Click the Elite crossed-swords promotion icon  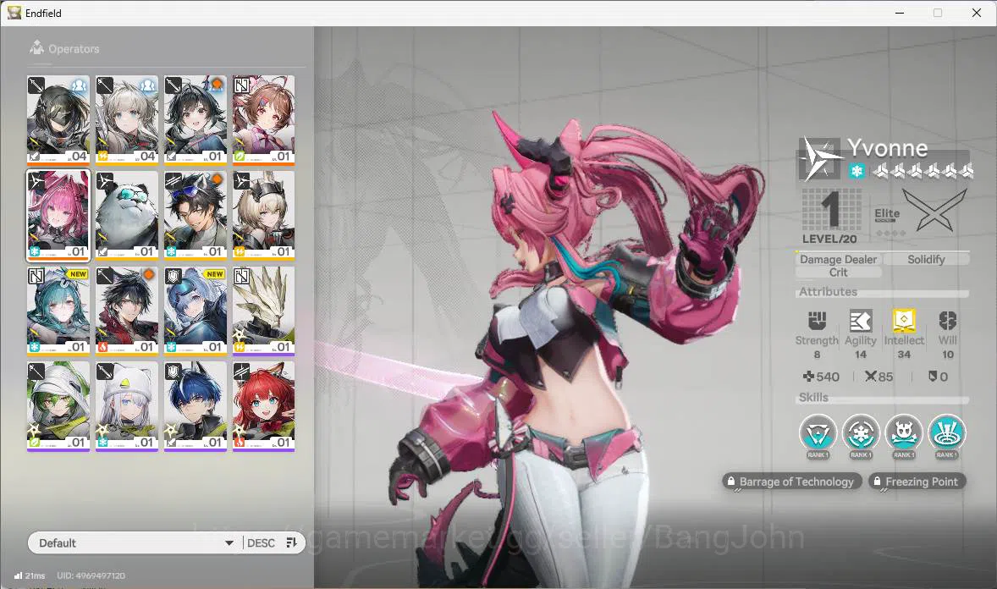tap(934, 212)
